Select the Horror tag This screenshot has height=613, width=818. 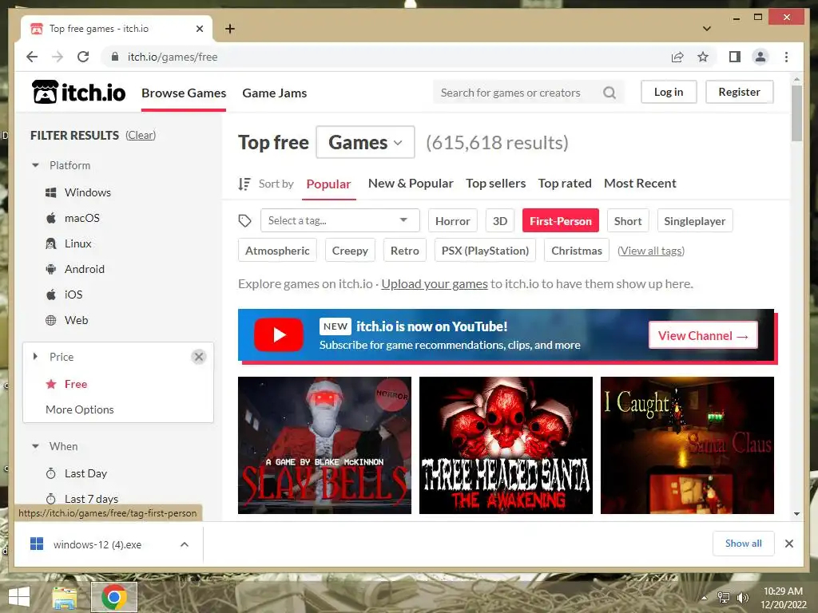tap(453, 221)
